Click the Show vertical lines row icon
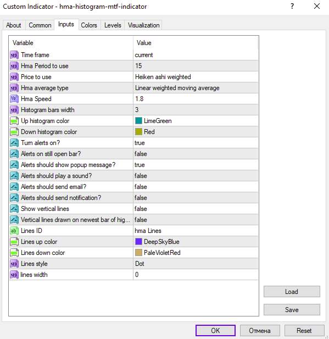Screen dimensions: 329x339 pos(14,209)
